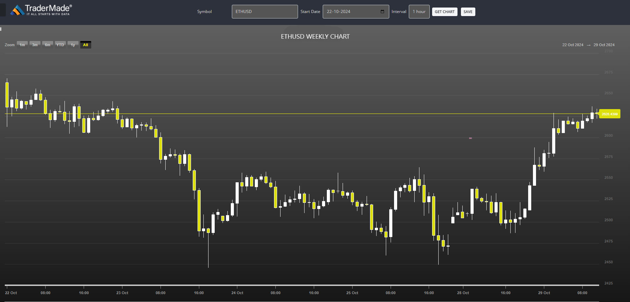Select the 6m zoom button
This screenshot has width=630, height=302.
48,45
